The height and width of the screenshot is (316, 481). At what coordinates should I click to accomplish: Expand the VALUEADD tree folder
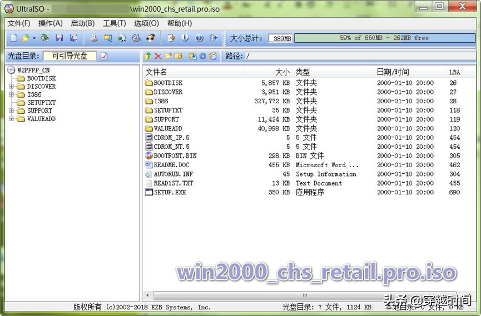click(x=11, y=119)
